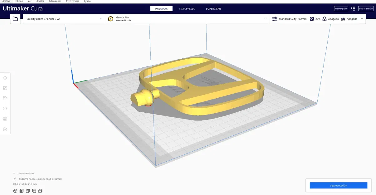
Task: Select the Mirror tool
Action: [x=5, y=108]
